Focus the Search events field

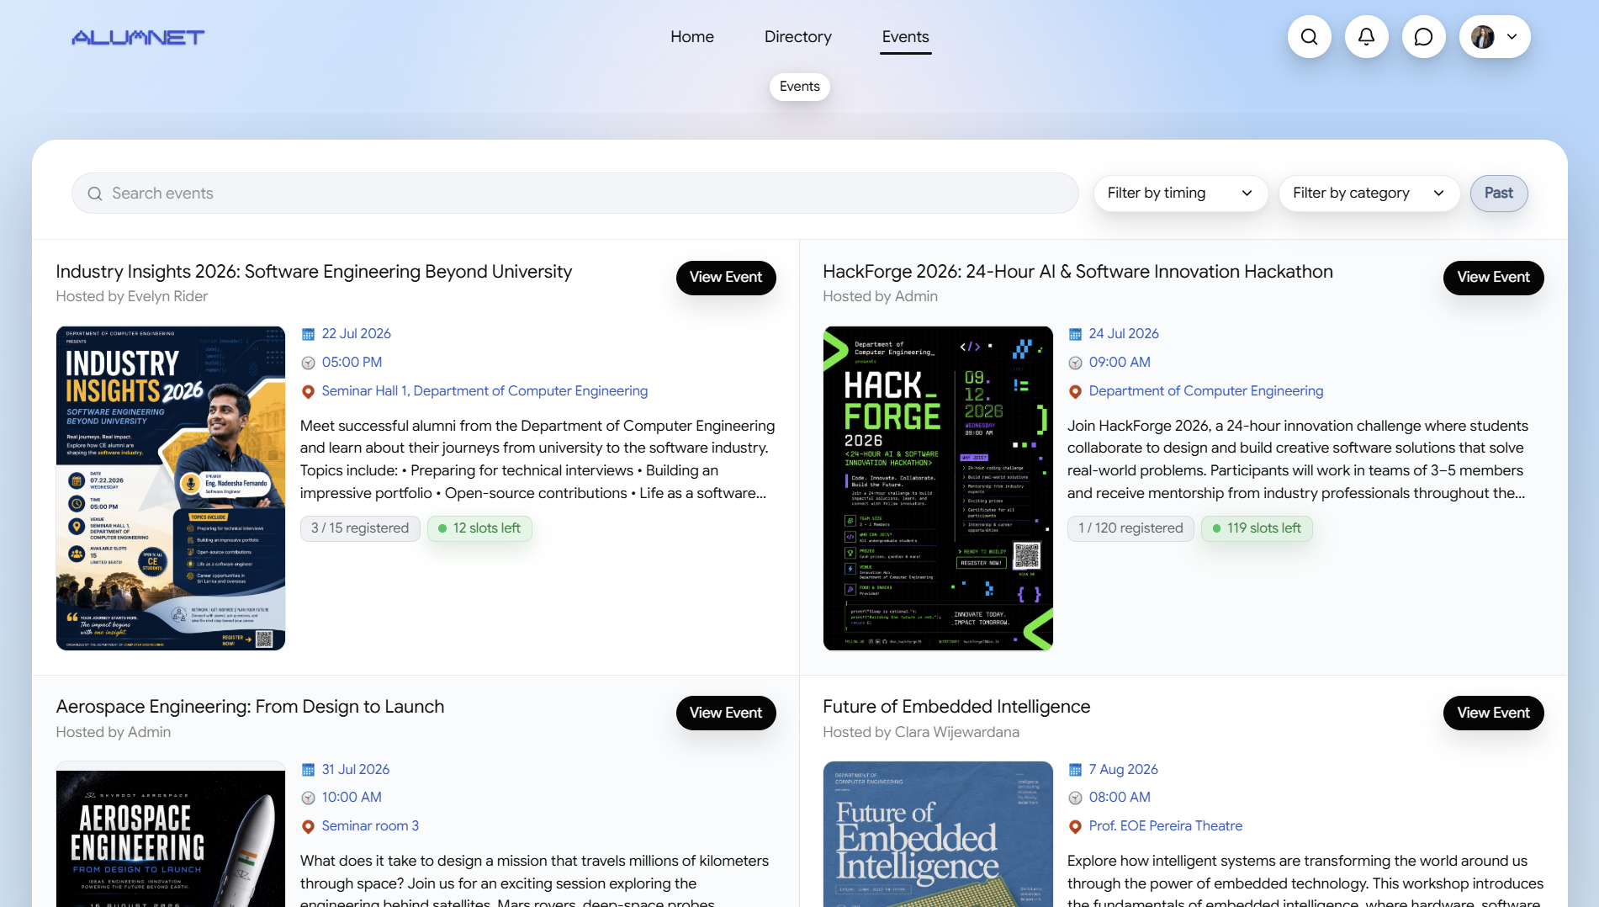coord(574,194)
